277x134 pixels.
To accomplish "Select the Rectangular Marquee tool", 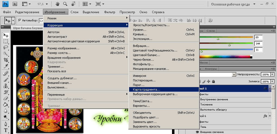I will click(6, 41).
